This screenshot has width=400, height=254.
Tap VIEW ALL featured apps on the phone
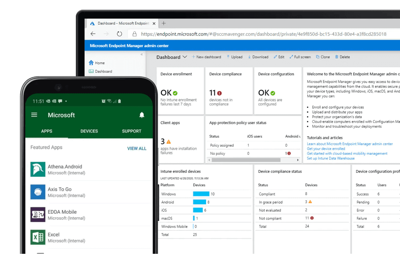point(137,148)
